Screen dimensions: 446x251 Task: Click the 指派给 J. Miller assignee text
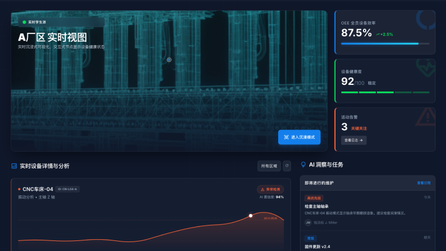(x=326, y=223)
